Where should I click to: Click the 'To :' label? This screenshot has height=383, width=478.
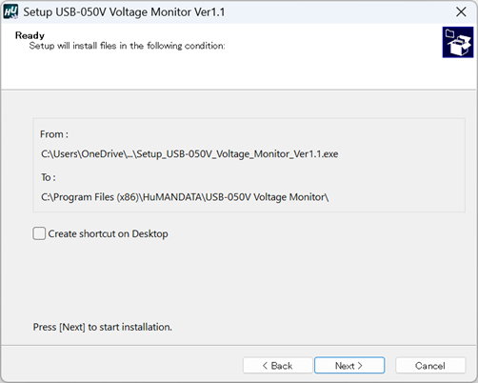click(x=49, y=177)
